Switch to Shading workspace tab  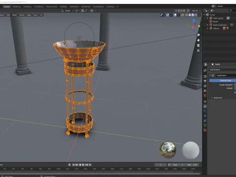click(63, 7)
